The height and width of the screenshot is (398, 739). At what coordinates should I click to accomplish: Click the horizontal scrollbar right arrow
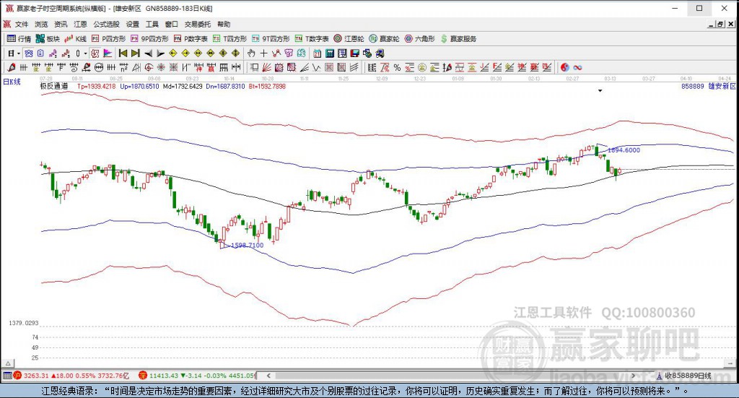click(x=633, y=376)
